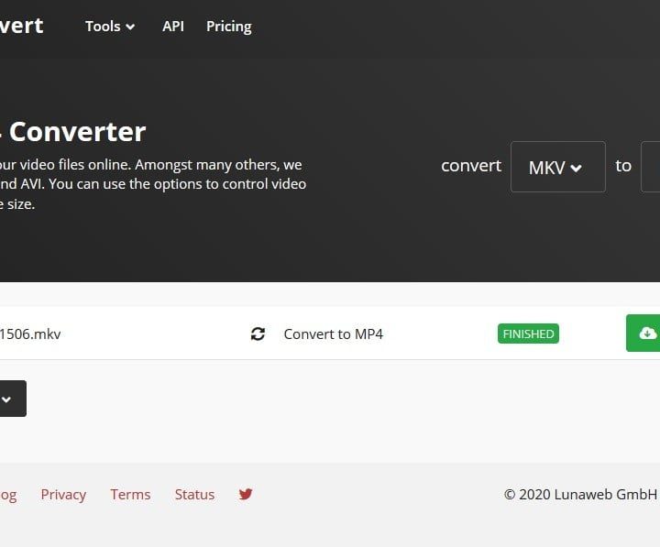Click the "Convert to MP4" label
This screenshot has width=660, height=547.
click(x=333, y=334)
